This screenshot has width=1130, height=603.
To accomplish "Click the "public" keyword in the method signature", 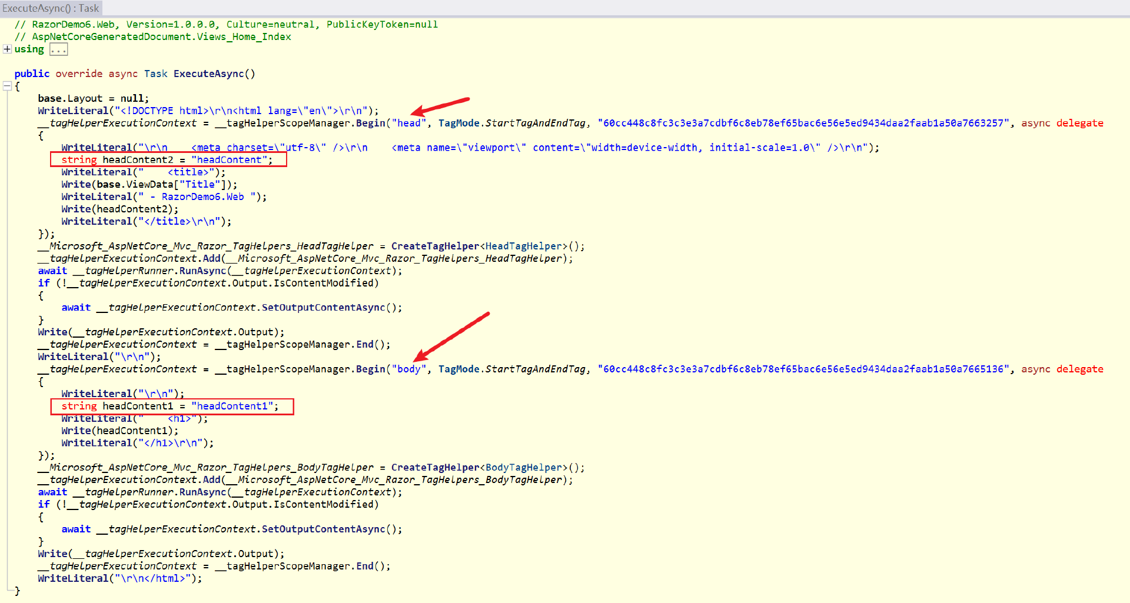I will pos(32,74).
